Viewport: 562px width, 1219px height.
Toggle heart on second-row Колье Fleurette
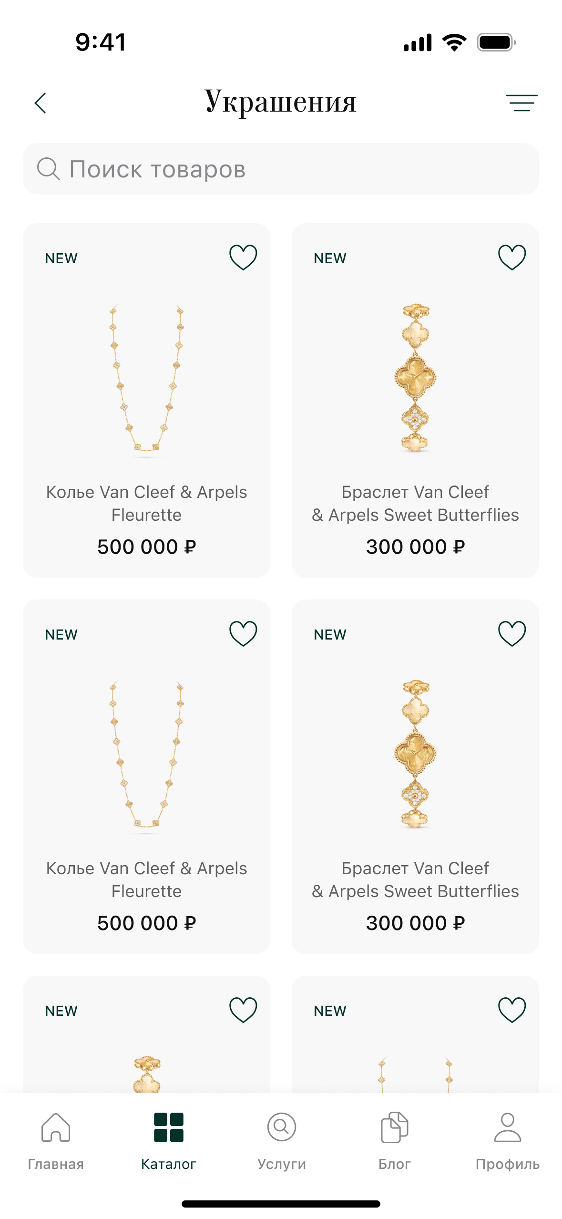[x=244, y=634]
